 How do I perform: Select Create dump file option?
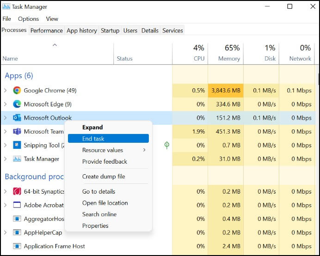tap(108, 177)
